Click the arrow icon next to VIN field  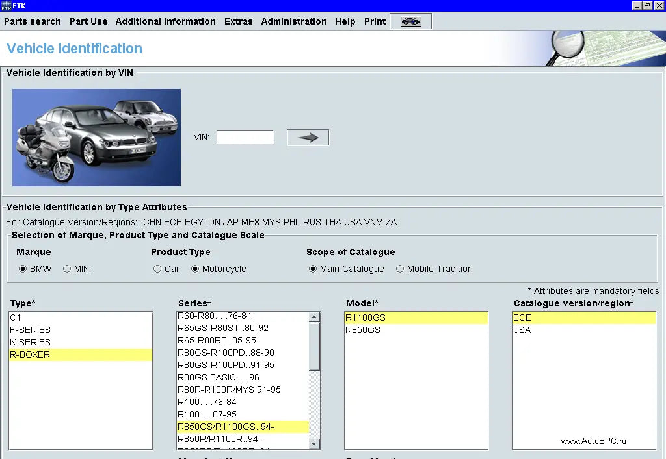[307, 137]
